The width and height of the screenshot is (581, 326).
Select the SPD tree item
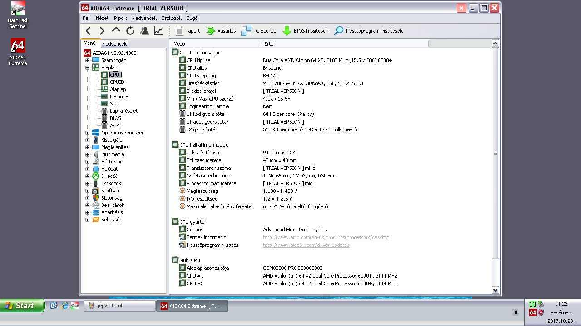[x=114, y=104]
